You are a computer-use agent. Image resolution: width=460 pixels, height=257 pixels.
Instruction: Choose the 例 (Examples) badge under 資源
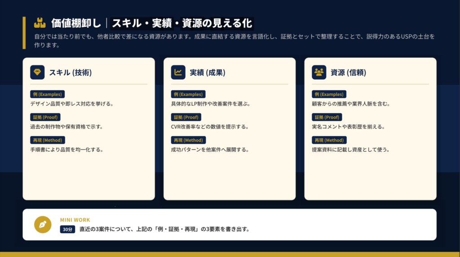click(x=329, y=94)
